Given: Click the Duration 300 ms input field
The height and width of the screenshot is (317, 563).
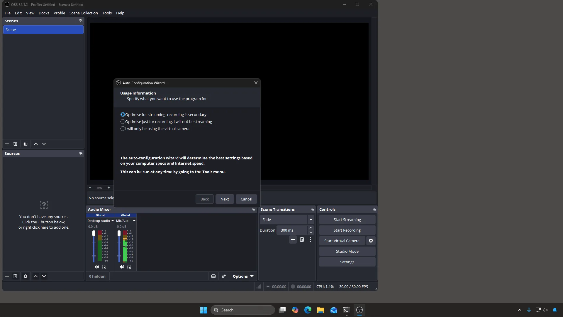Looking at the screenshot, I should 292,230.
